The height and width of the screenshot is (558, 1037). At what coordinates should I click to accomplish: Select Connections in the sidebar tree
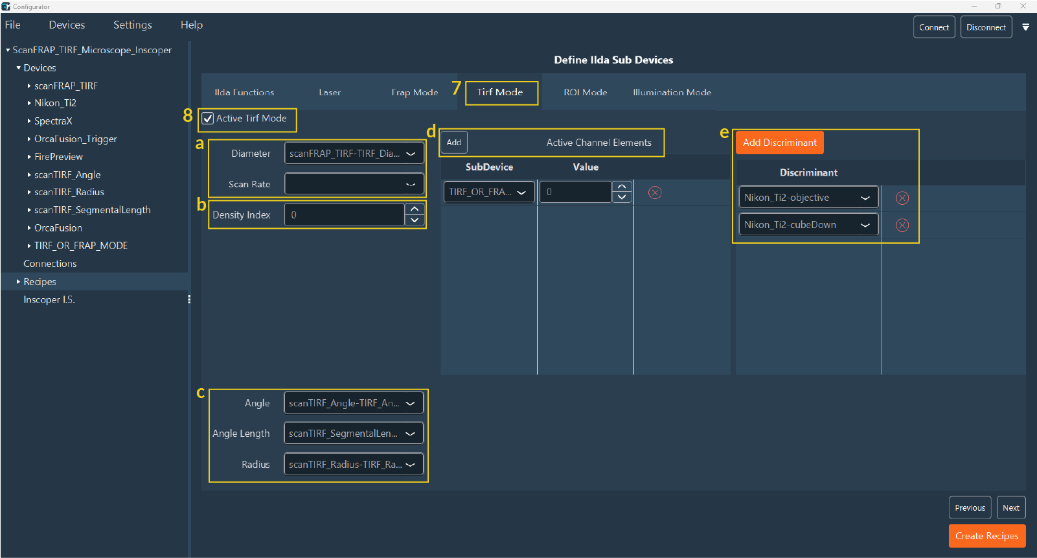coord(50,264)
